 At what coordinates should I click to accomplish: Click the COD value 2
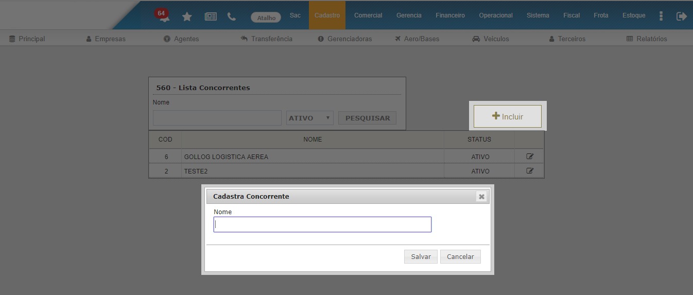tap(166, 171)
